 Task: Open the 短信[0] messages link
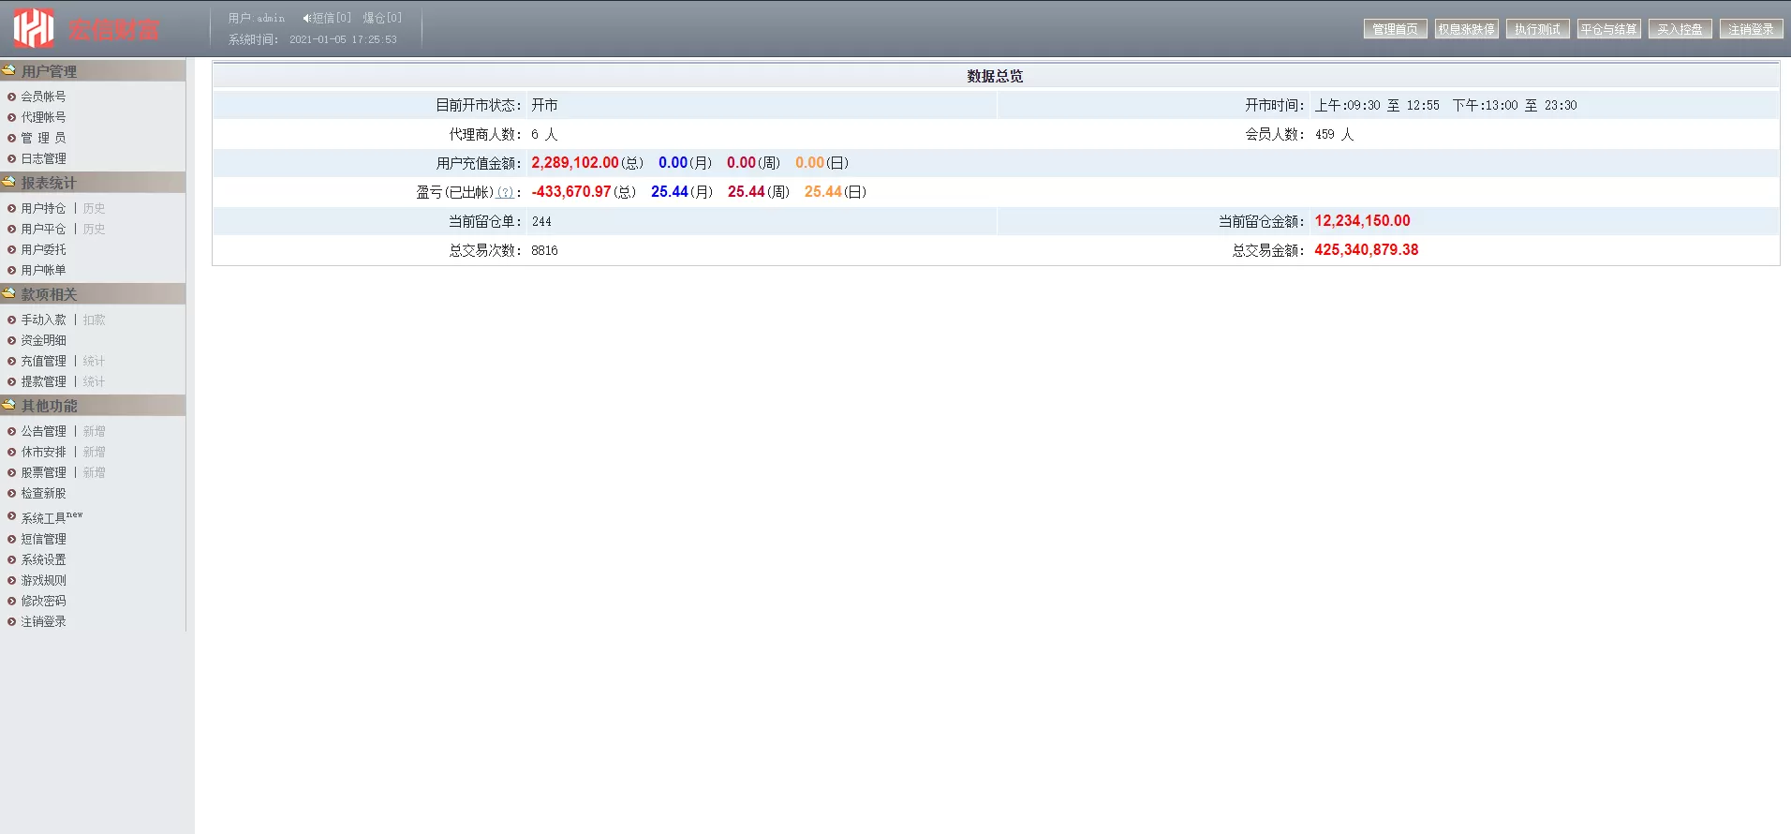pos(332,18)
